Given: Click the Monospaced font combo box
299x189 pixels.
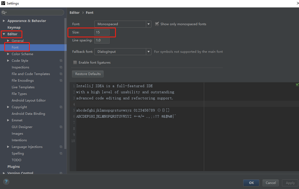Looking at the screenshot, I should pyautogui.click(x=123, y=24).
